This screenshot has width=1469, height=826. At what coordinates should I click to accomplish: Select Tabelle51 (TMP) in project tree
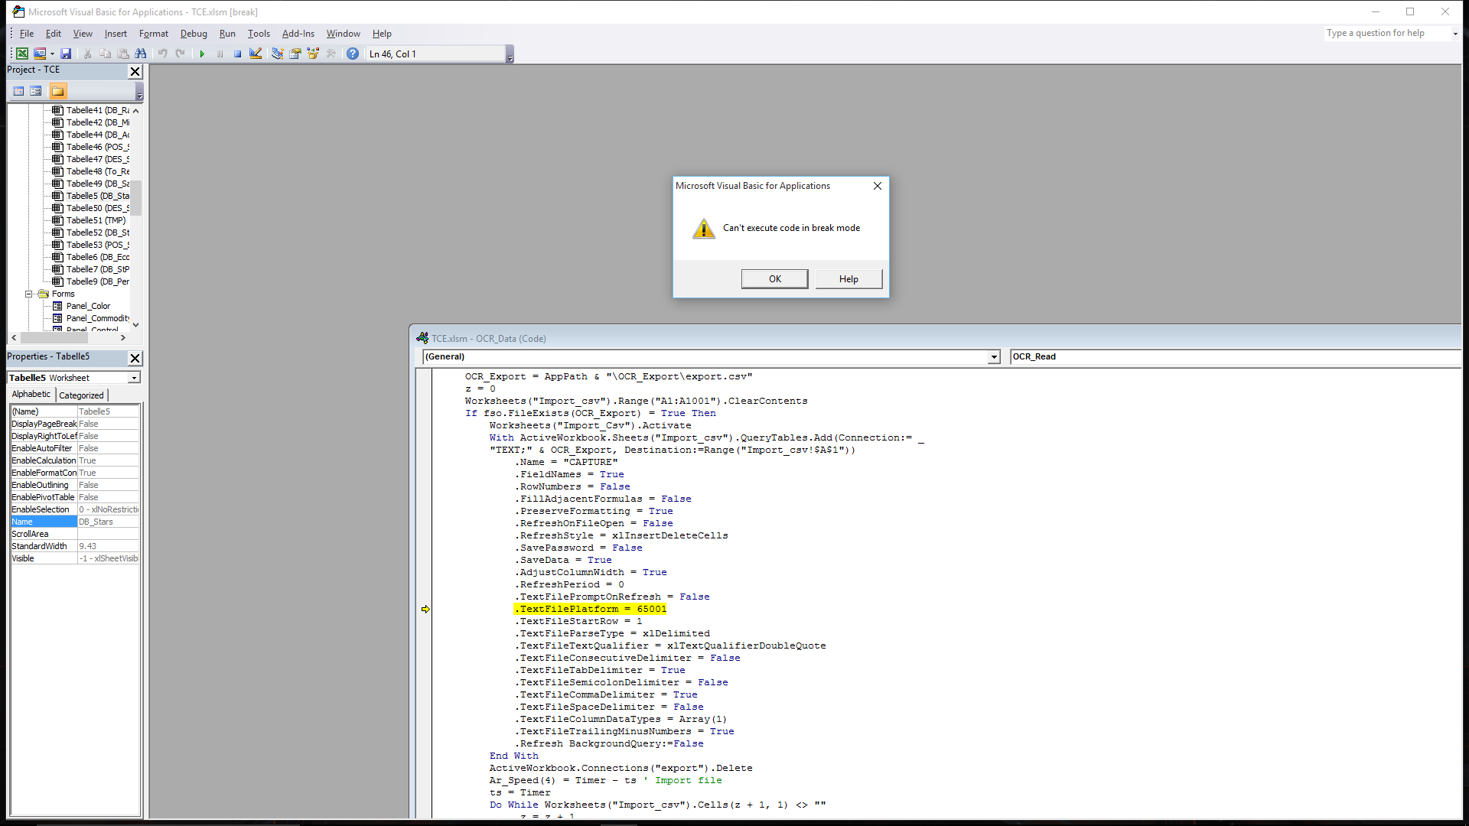96,220
